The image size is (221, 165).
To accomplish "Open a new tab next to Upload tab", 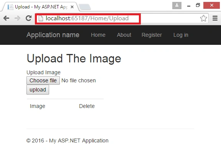I will point(84,7).
